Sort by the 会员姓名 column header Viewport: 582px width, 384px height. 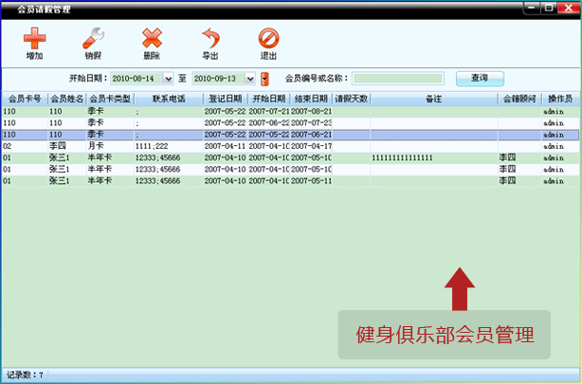tap(66, 99)
